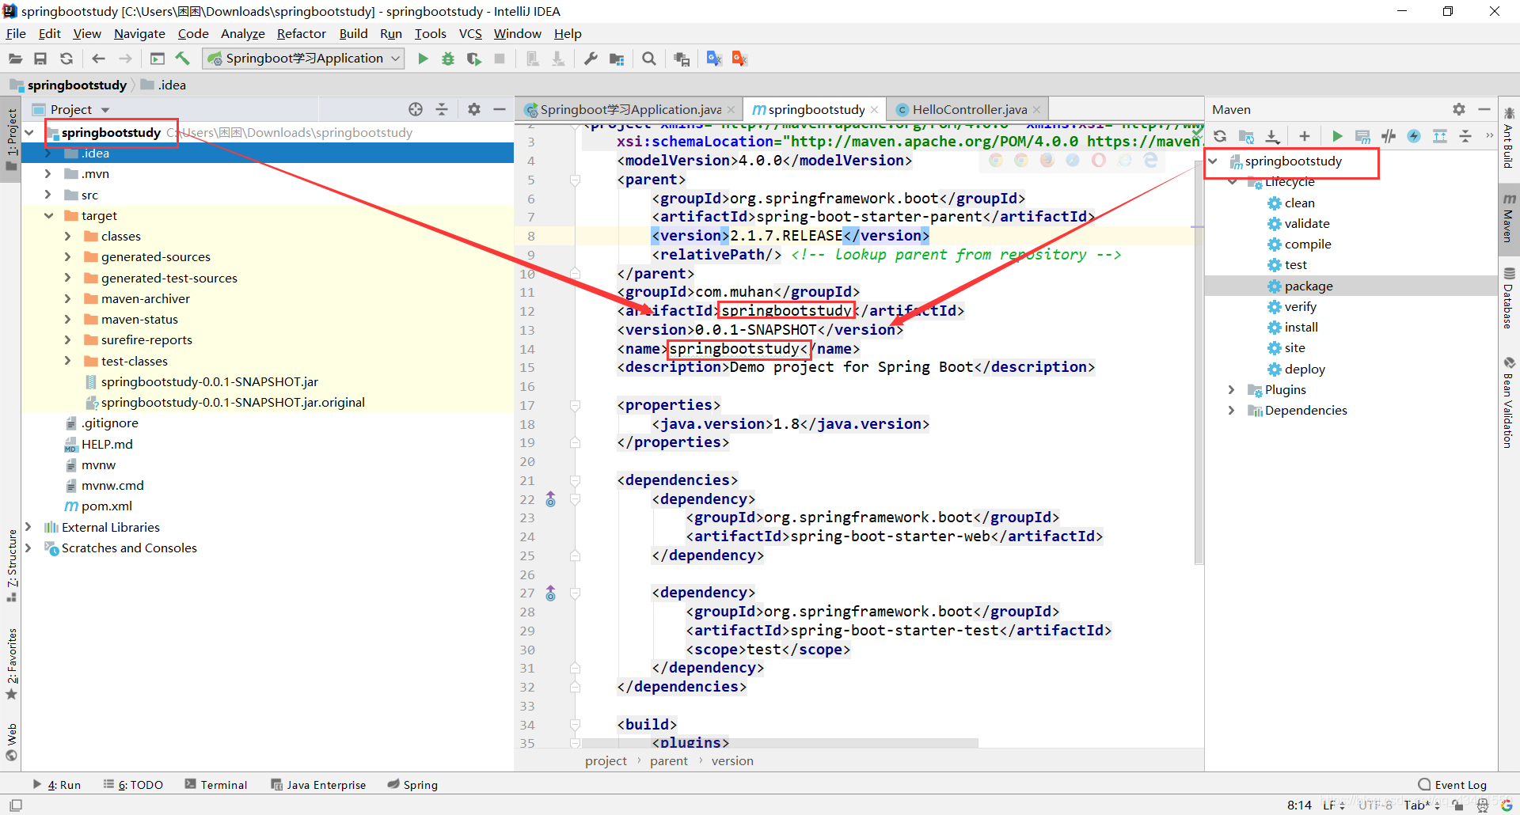Click the Build Project hammer icon
The height and width of the screenshot is (815, 1520).
183,59
